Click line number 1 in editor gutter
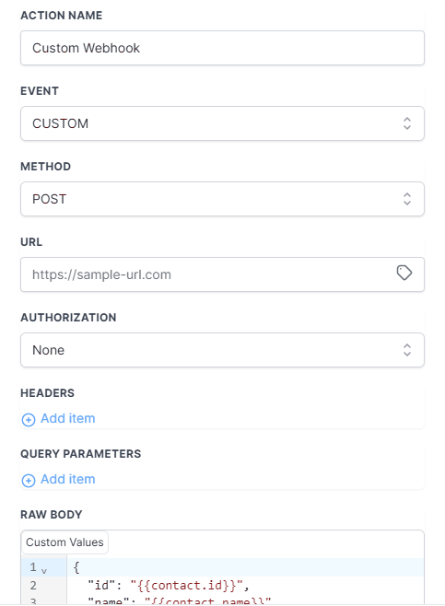The width and height of the screenshot is (445, 606). (33, 567)
